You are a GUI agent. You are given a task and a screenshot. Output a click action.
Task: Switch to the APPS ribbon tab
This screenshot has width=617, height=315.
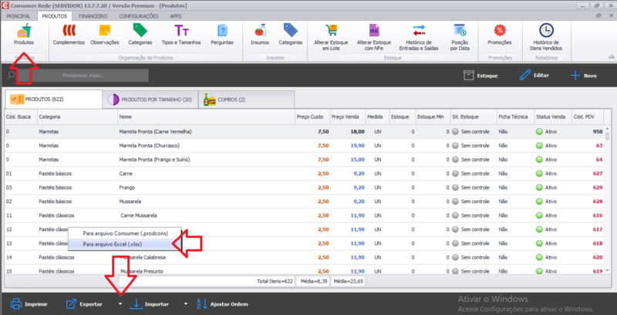pyautogui.click(x=176, y=16)
